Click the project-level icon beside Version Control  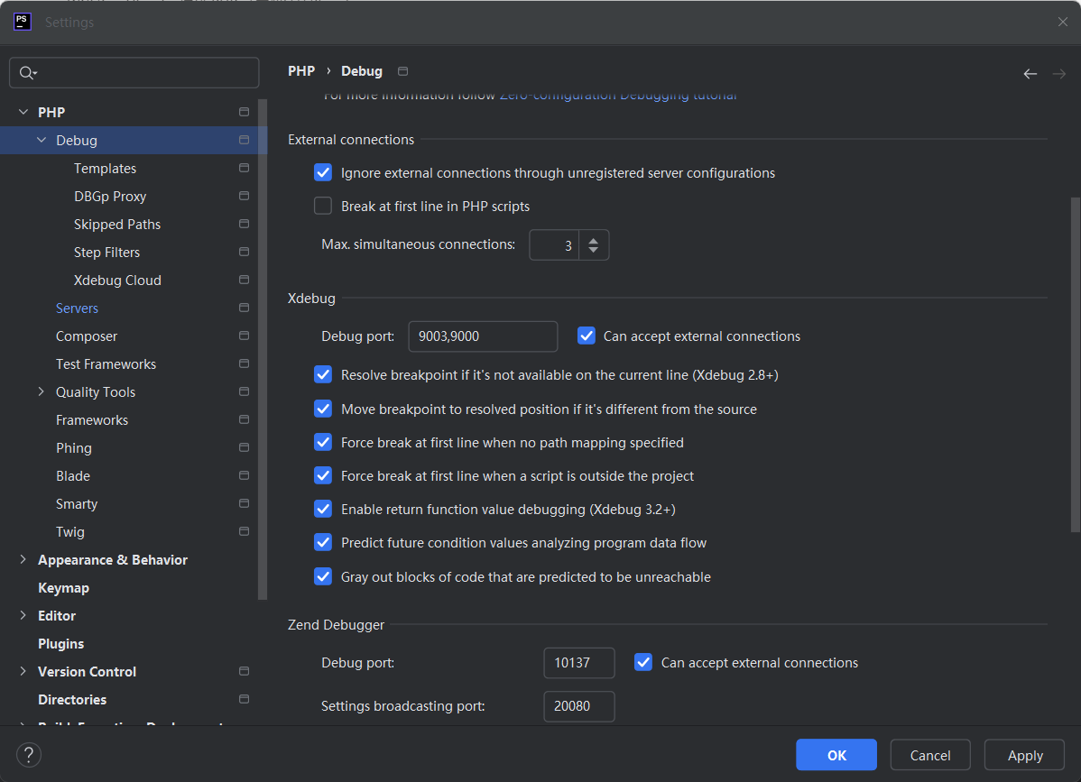(244, 671)
